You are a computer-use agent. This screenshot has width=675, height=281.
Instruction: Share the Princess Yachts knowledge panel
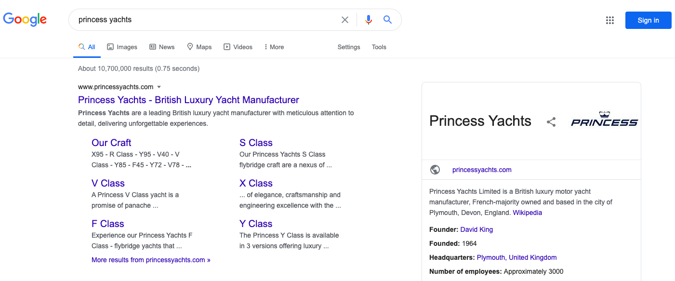pyautogui.click(x=551, y=122)
